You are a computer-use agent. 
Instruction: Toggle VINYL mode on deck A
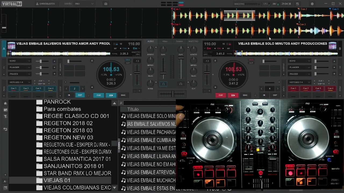[128, 60]
